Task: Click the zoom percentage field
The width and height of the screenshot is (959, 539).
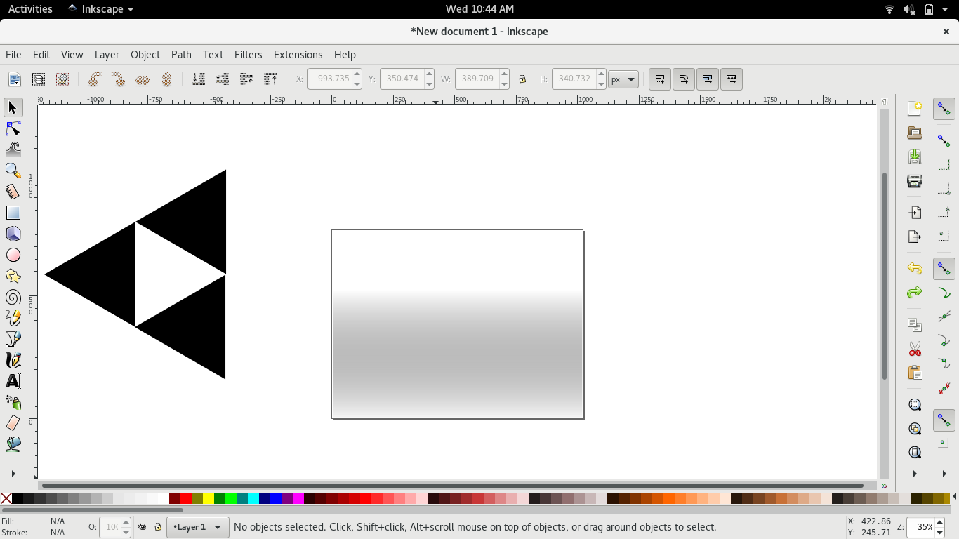Action: coord(924,526)
